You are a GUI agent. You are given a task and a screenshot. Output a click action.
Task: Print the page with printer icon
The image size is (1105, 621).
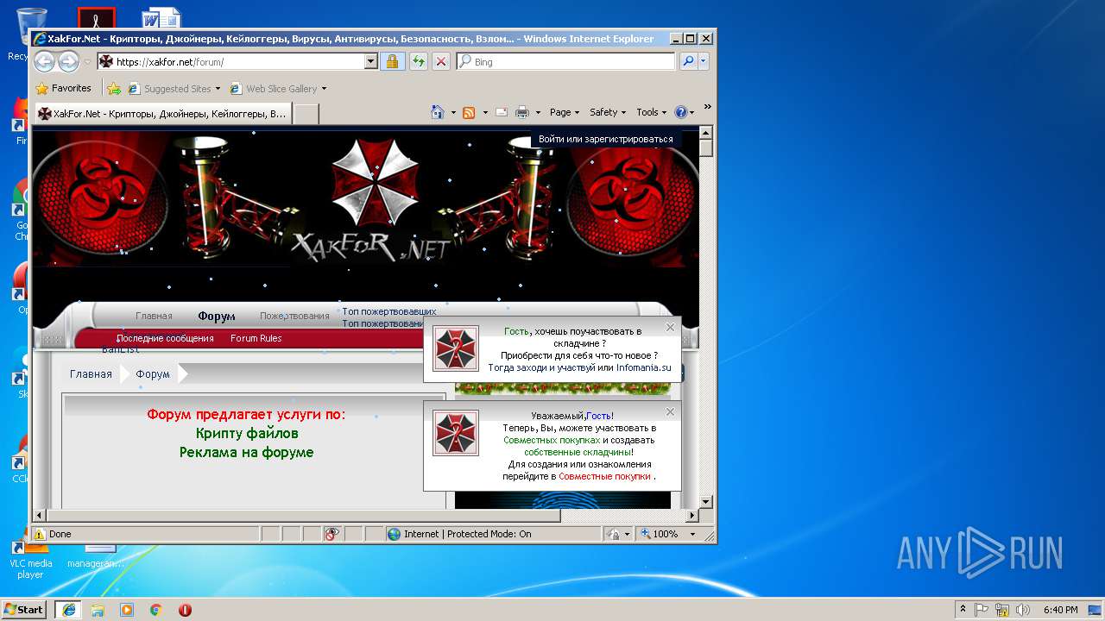tap(522, 112)
